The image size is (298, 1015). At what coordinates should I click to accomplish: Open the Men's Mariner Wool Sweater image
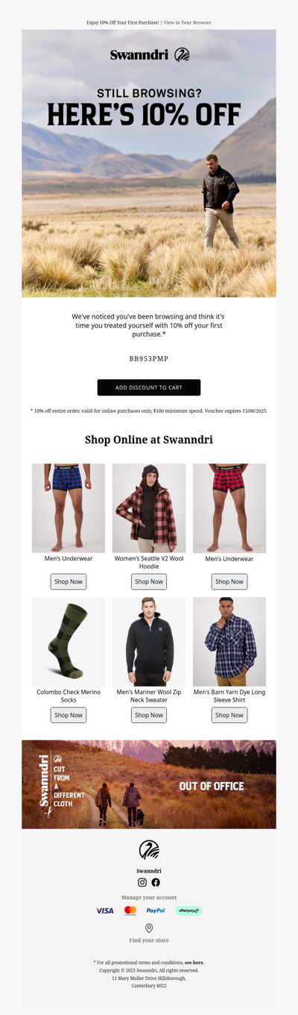(x=149, y=642)
